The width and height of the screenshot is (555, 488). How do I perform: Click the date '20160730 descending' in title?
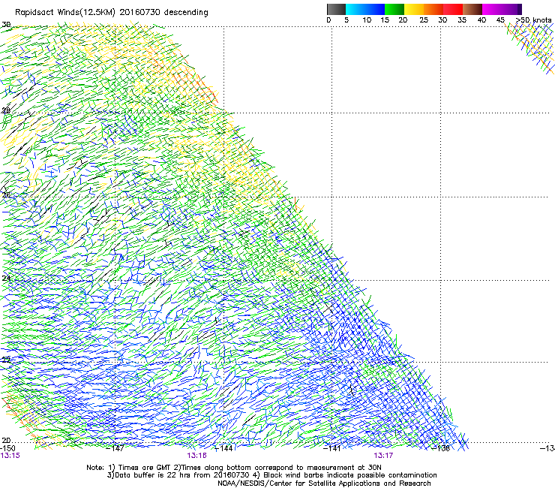[x=164, y=13]
